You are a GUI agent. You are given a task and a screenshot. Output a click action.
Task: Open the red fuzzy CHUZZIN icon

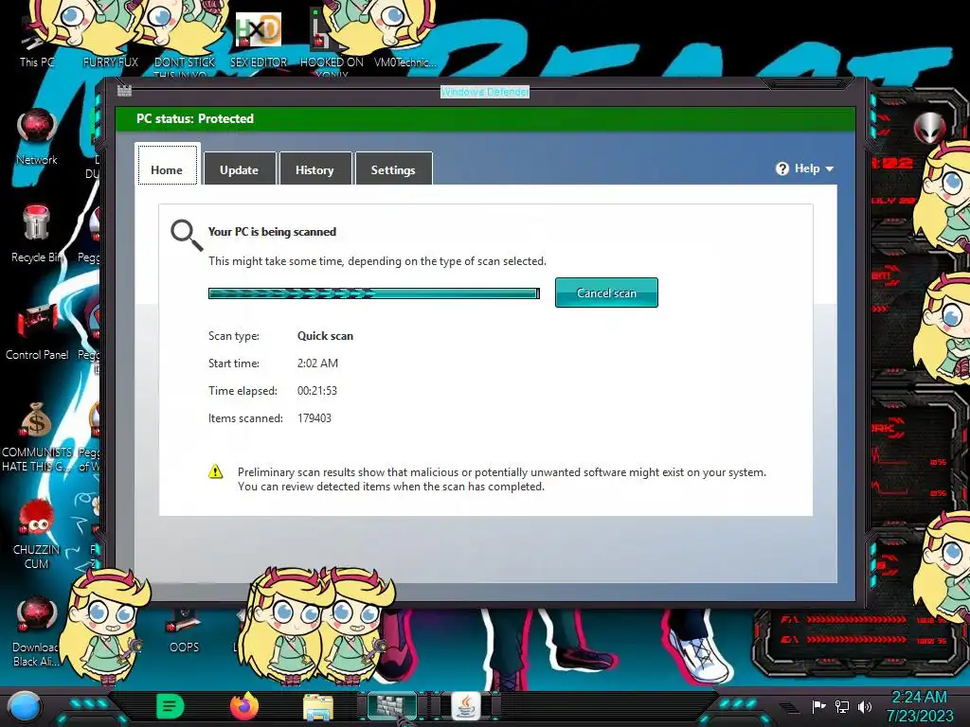click(37, 534)
